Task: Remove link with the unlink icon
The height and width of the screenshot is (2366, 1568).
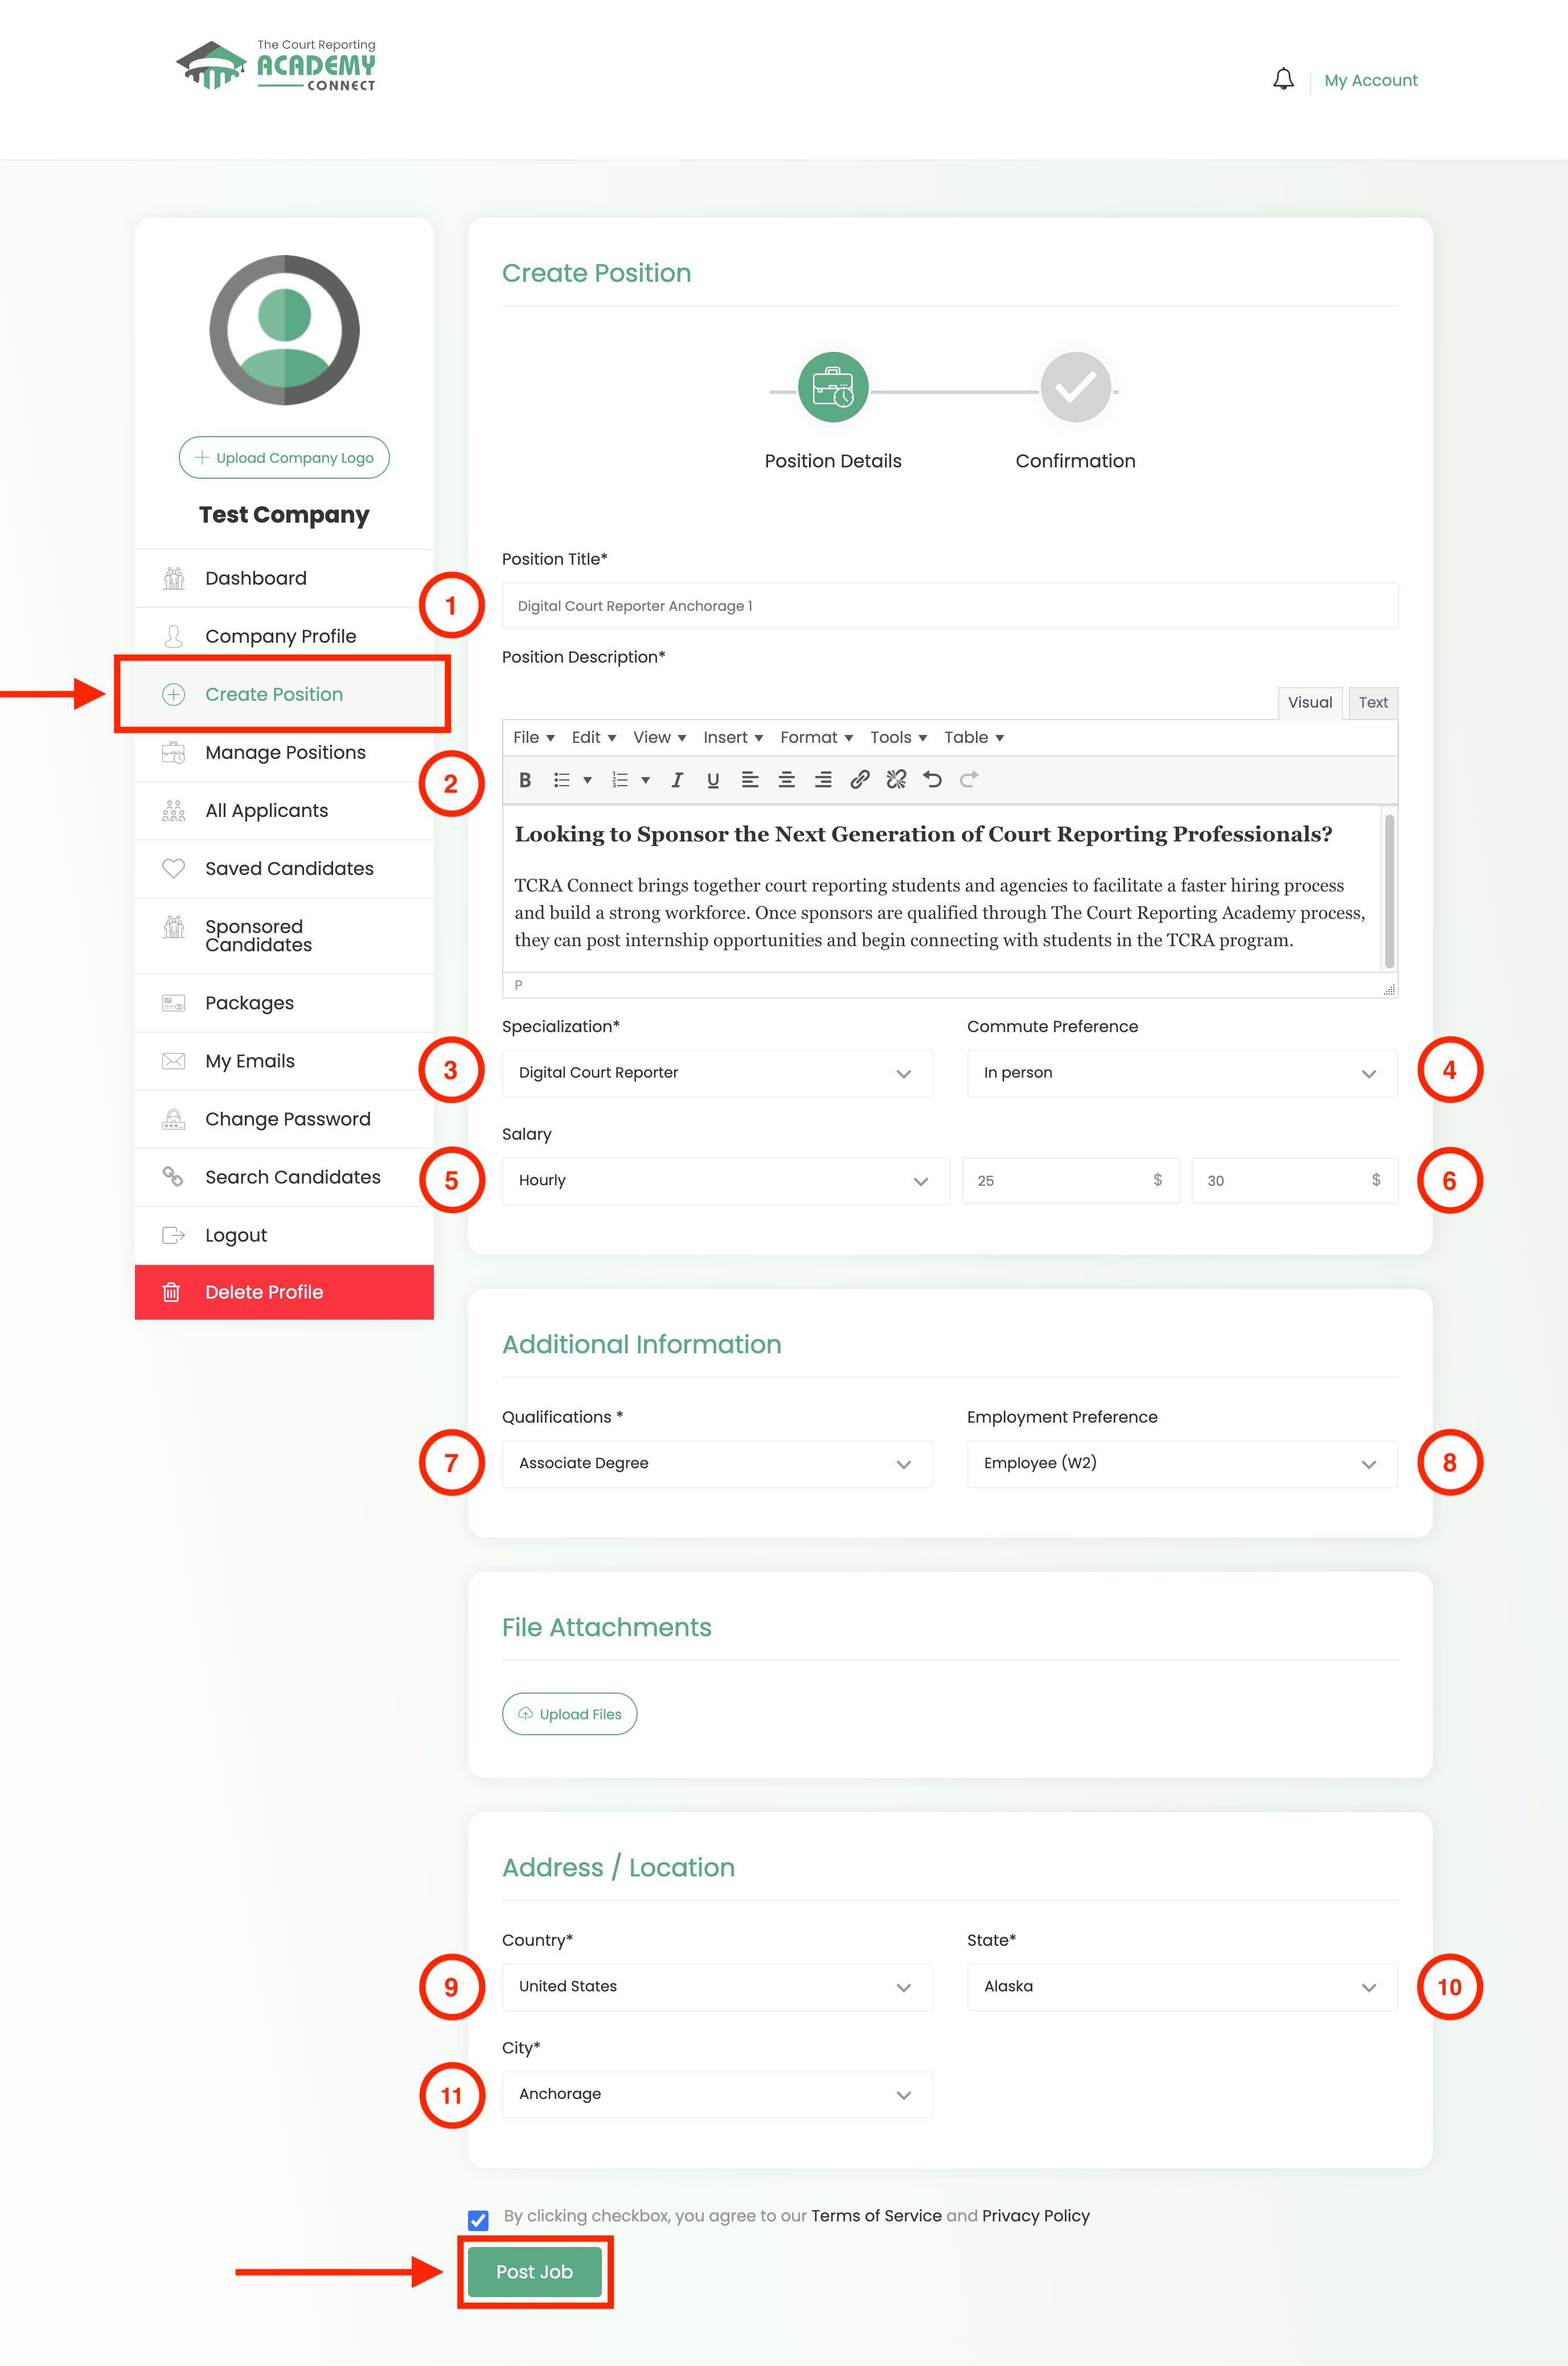Action: coord(896,780)
